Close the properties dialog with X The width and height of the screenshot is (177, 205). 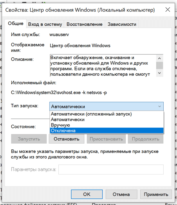pos(168,10)
